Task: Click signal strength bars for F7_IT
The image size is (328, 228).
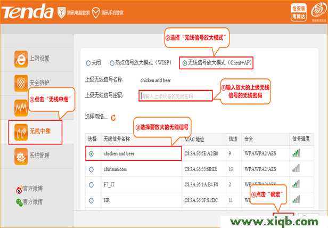Action: [296, 184]
